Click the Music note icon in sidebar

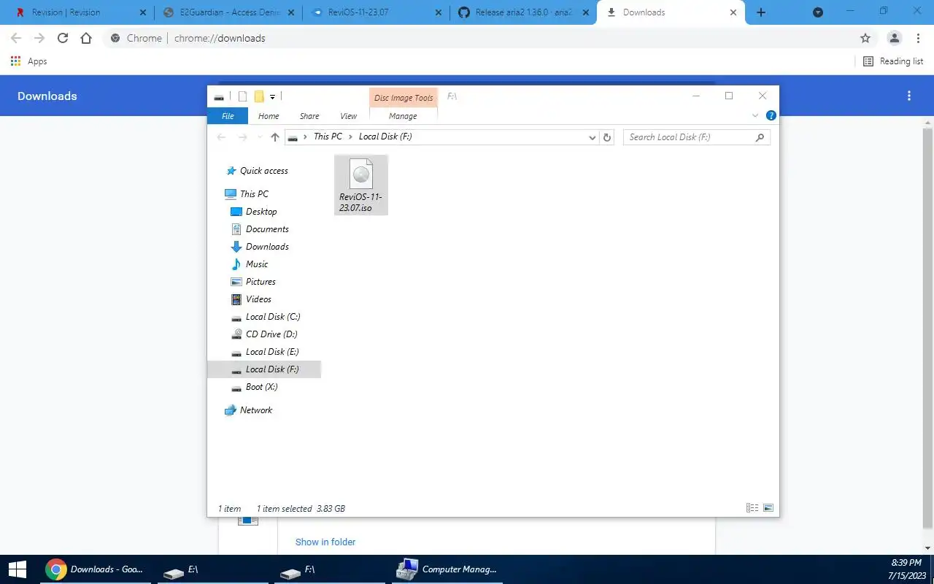[236, 264]
